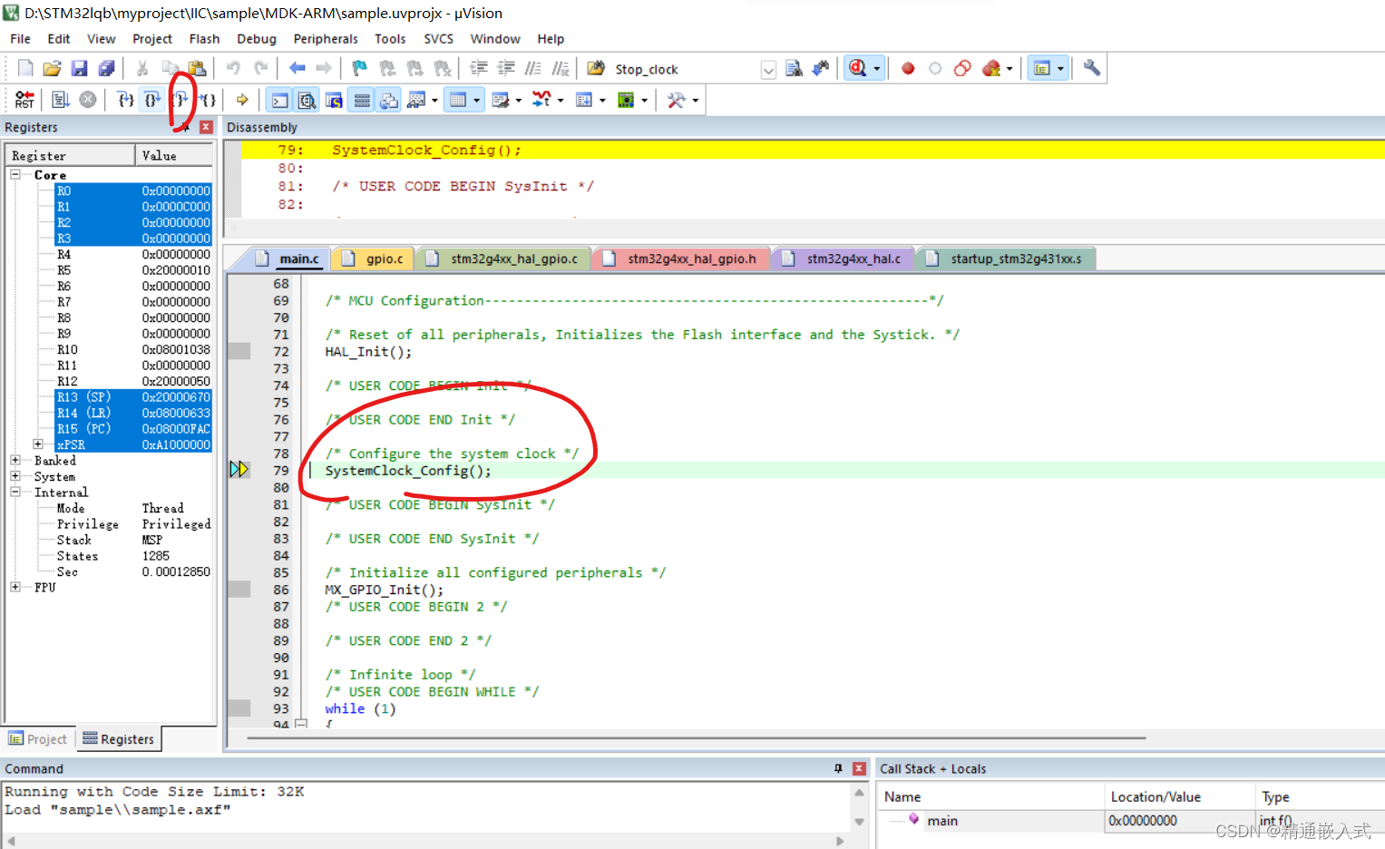Open the Memory windows dropdown arrow
1385x849 pixels.
(x=476, y=101)
